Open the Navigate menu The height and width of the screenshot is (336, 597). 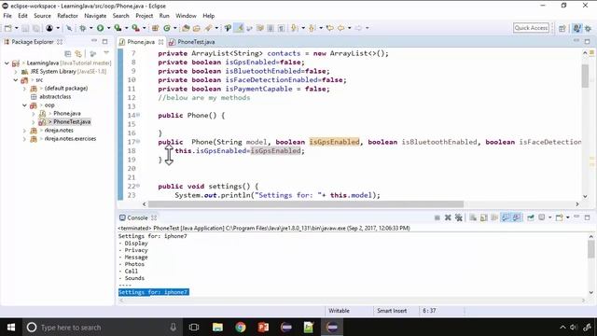[95, 16]
